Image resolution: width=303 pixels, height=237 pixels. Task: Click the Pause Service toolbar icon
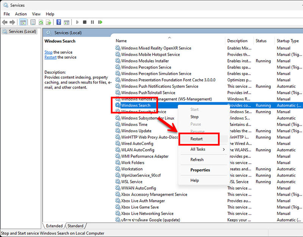(x=92, y=22)
